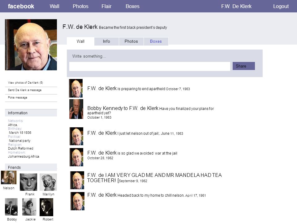Click 'April 17, 1961' post date
The image size is (297, 223).
coord(196,195)
